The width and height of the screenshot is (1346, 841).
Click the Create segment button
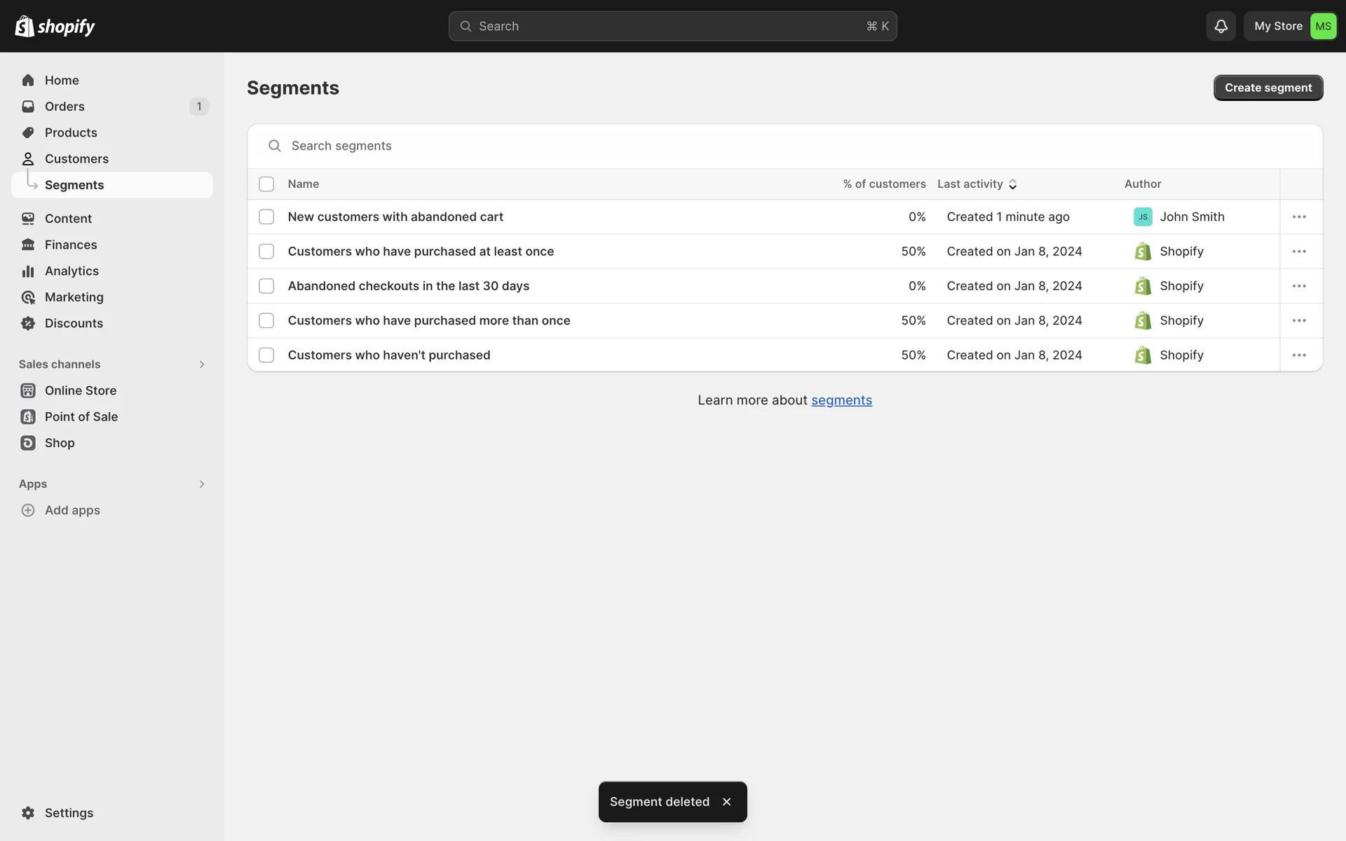(x=1267, y=88)
